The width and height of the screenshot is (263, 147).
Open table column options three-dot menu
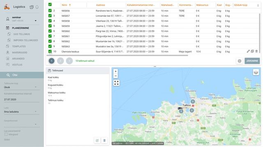coord(258,5)
